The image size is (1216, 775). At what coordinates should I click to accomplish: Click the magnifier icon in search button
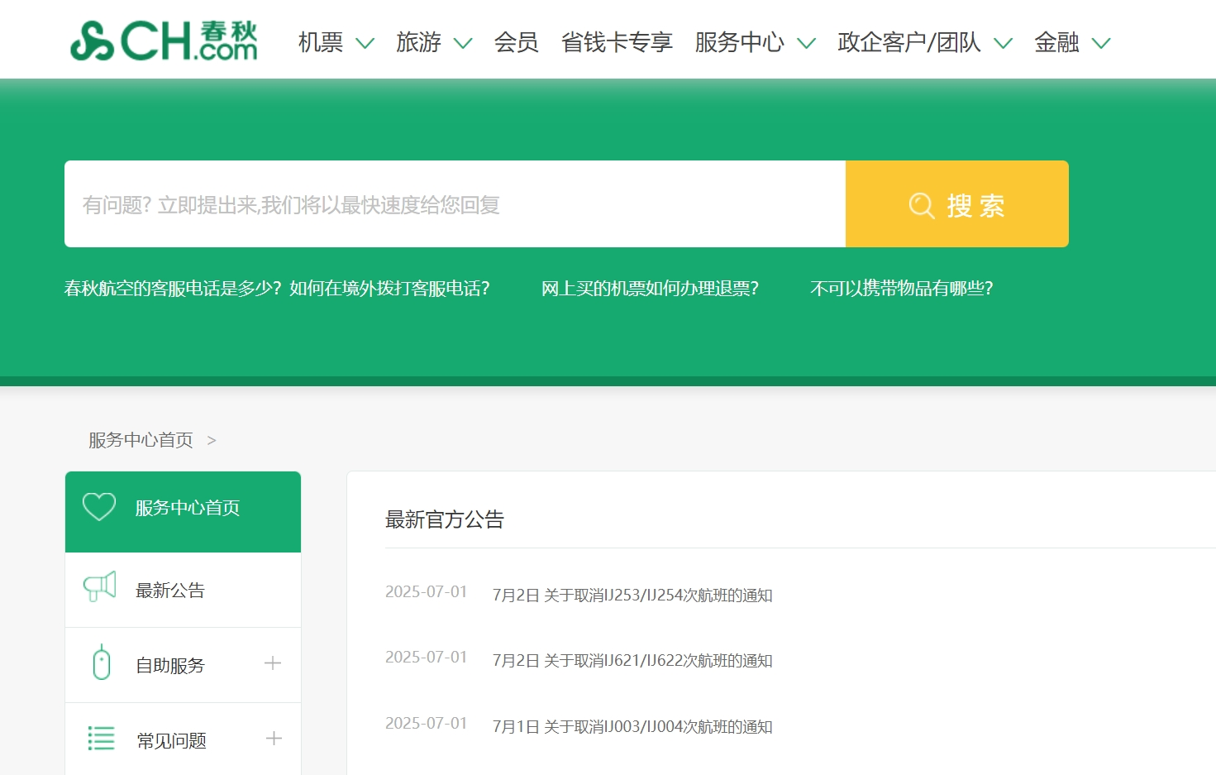[x=922, y=205]
